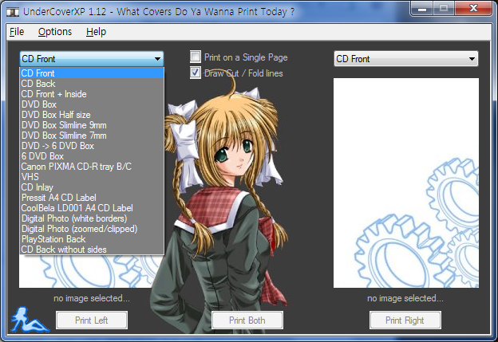Select CoolBela LD001 A4 CD Label

(x=92, y=208)
